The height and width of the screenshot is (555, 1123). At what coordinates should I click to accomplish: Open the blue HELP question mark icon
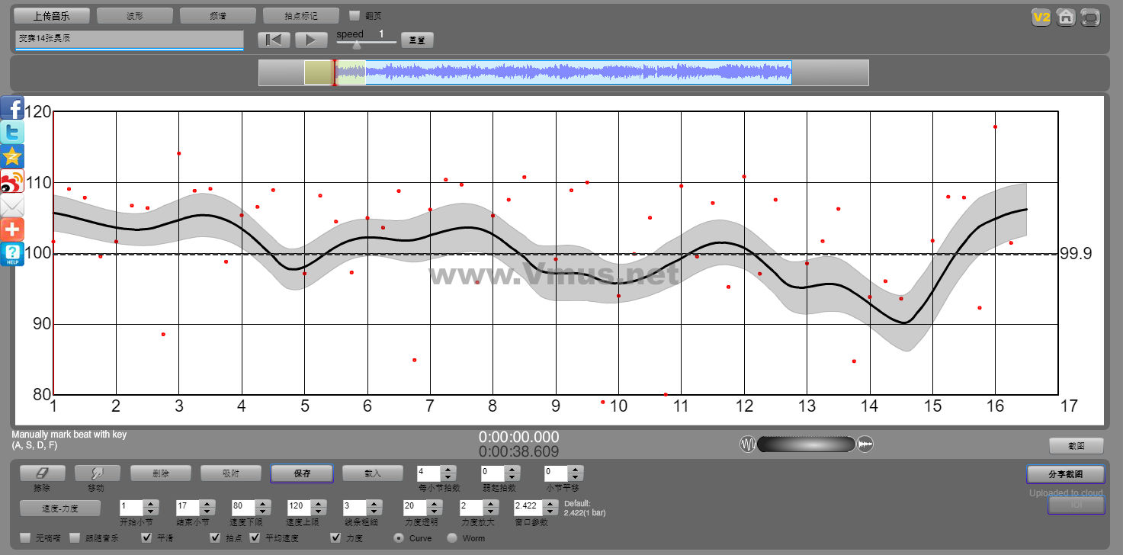coord(12,253)
